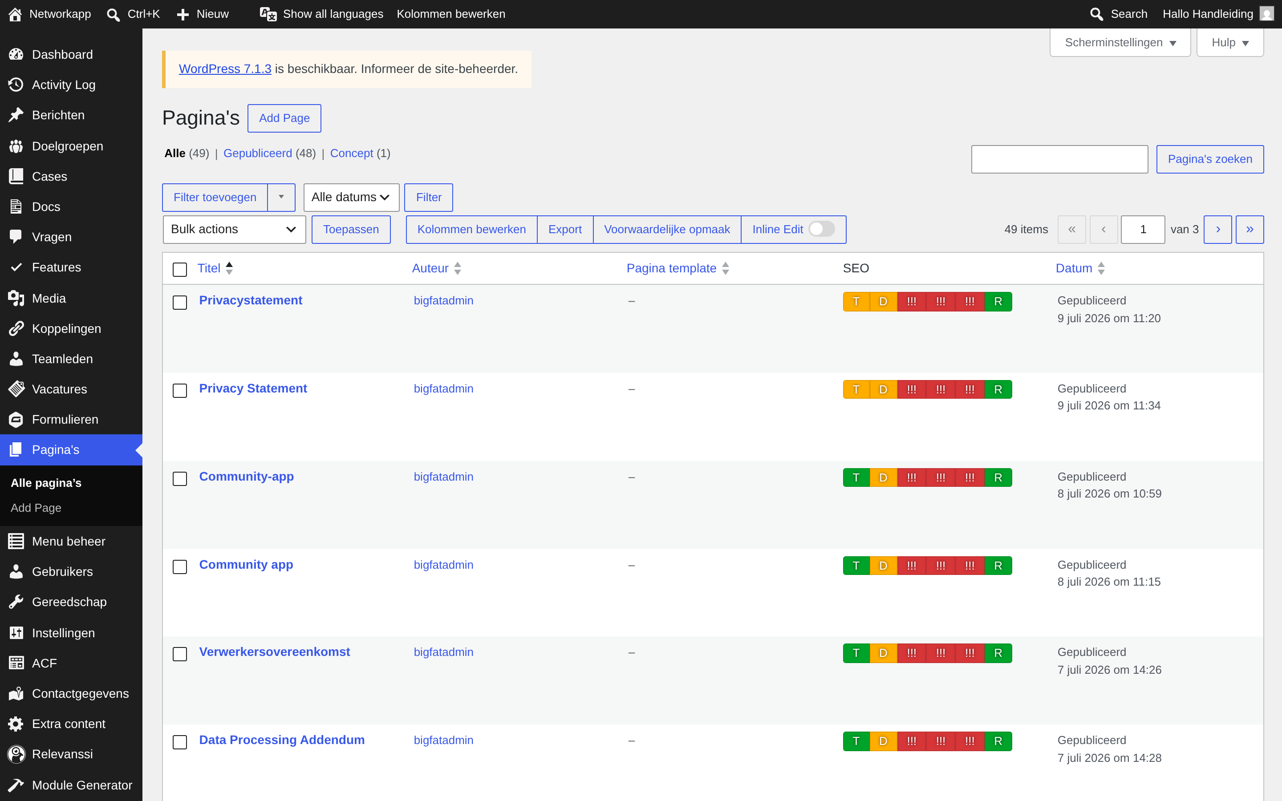Open the Bulk actions dropdown
This screenshot has height=801, width=1282.
pos(234,229)
